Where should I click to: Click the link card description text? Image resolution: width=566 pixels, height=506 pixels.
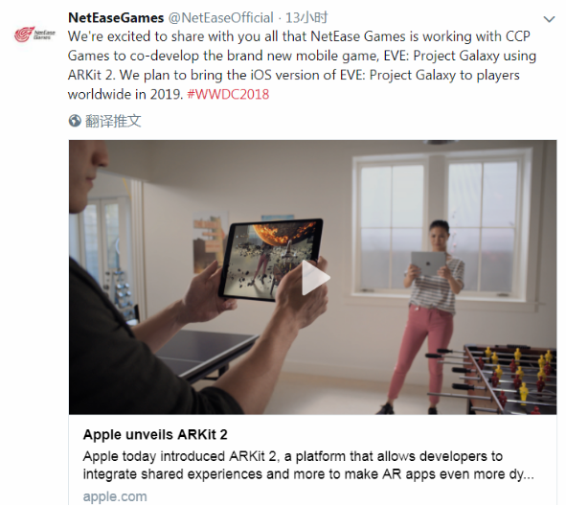(308, 465)
